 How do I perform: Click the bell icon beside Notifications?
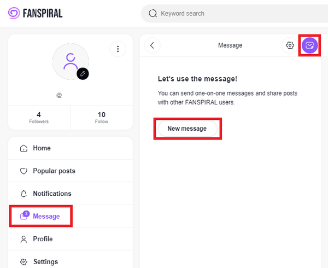(24, 194)
